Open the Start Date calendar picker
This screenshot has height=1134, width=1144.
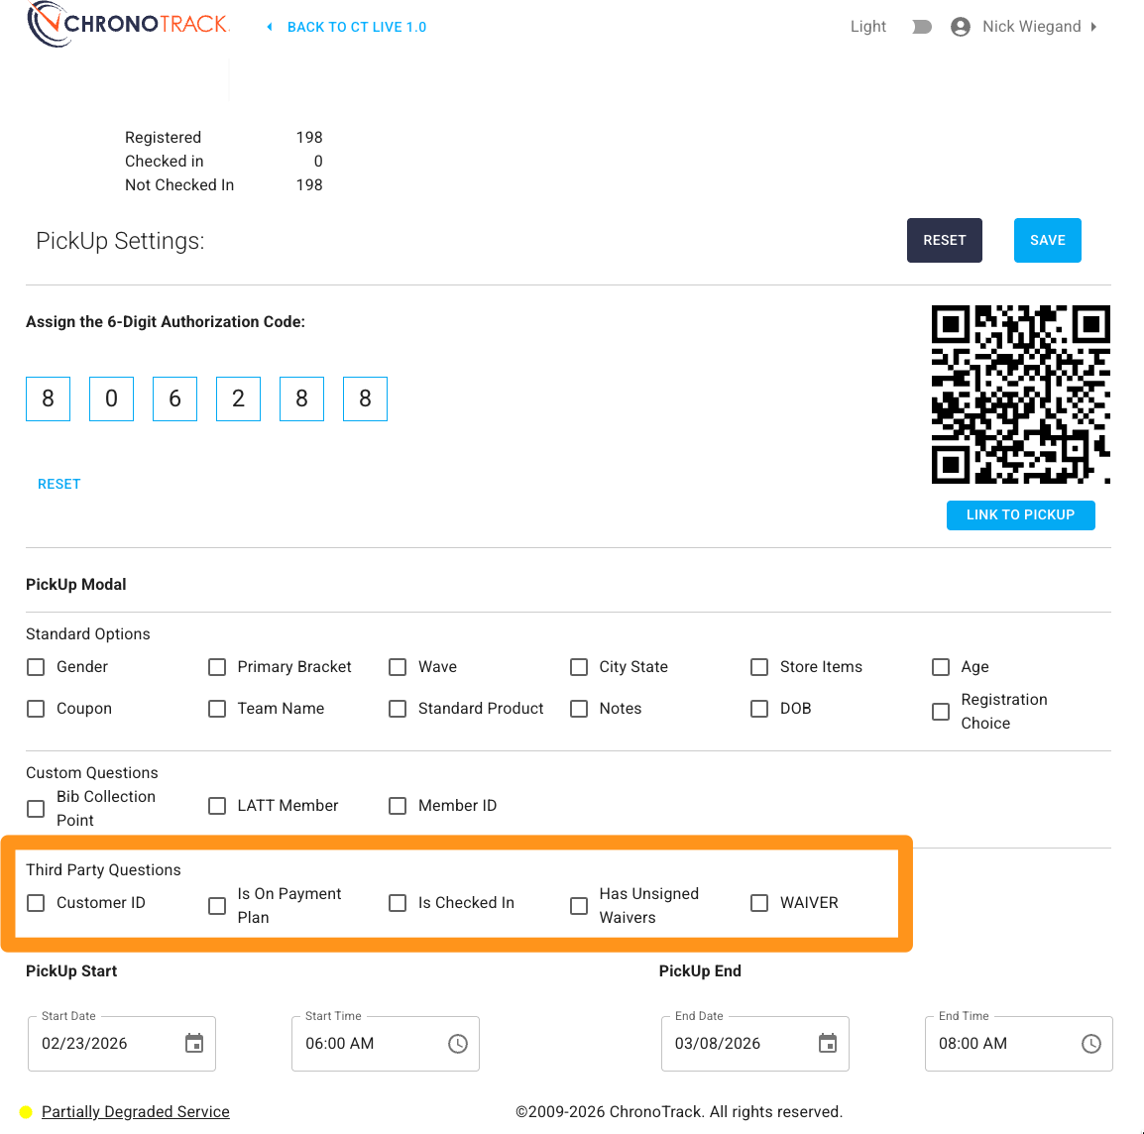(194, 1043)
